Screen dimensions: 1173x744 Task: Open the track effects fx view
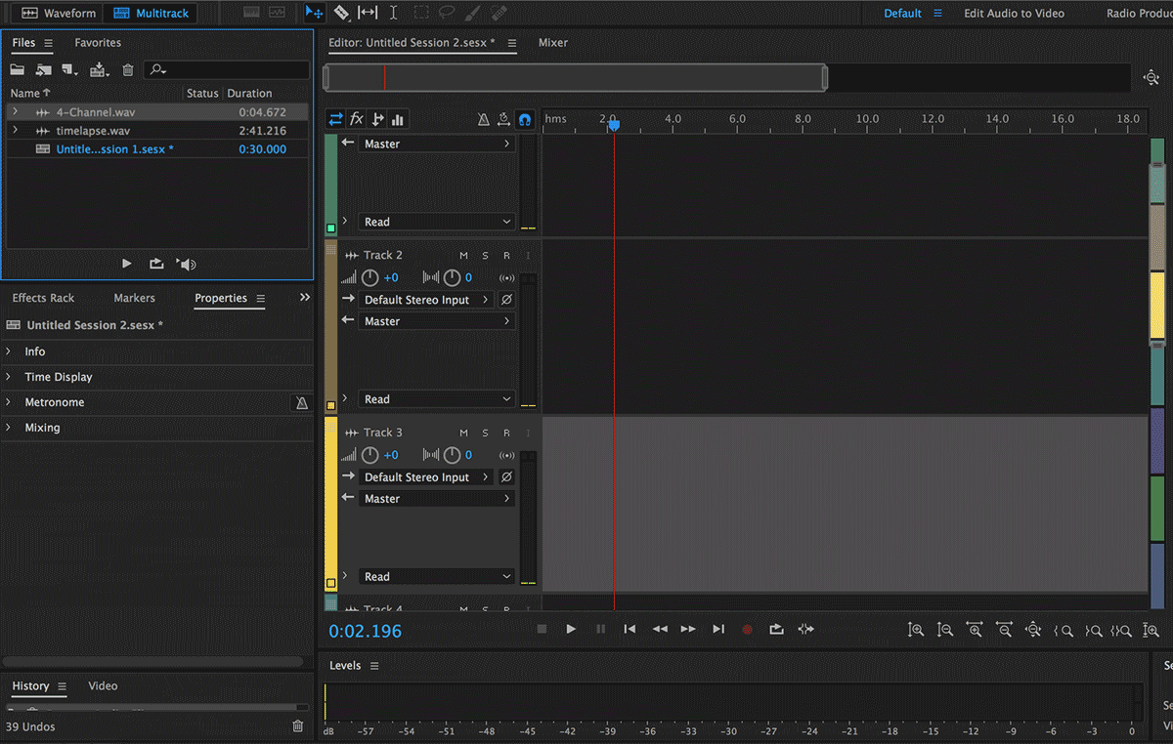(x=356, y=118)
